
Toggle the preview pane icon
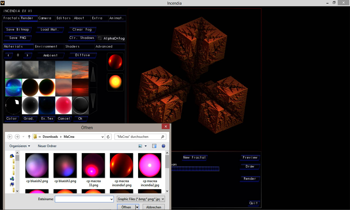154,146
